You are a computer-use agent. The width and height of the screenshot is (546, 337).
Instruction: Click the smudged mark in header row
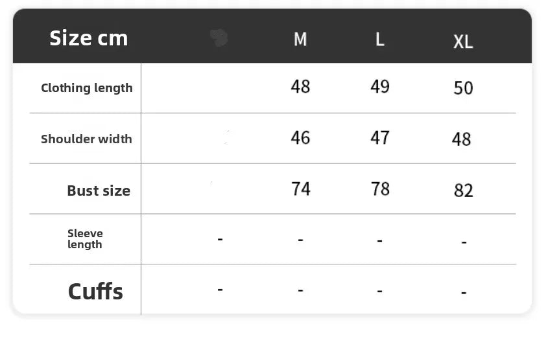click(219, 38)
